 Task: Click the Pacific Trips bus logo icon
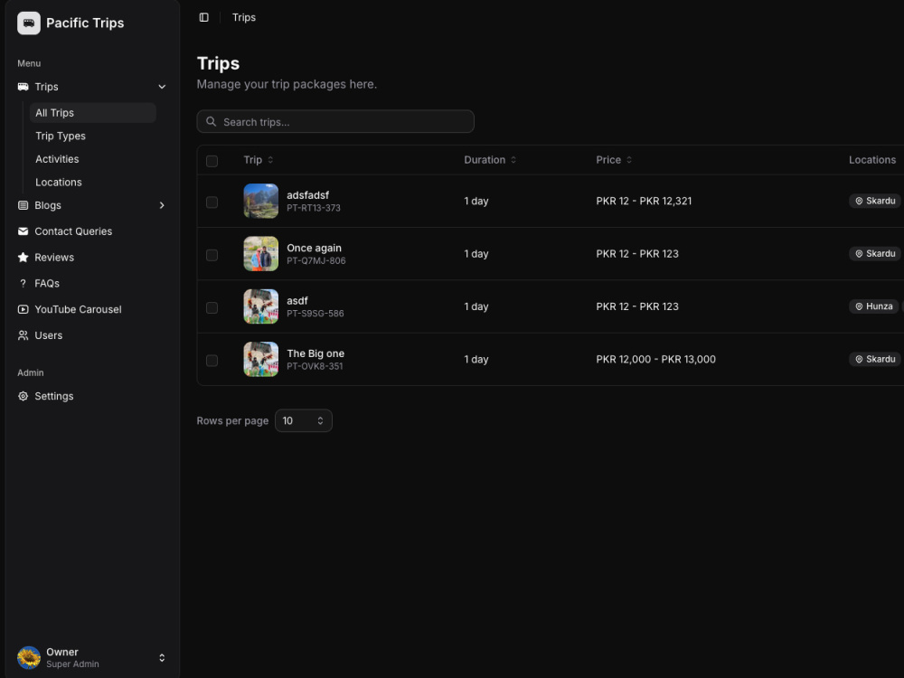(29, 24)
